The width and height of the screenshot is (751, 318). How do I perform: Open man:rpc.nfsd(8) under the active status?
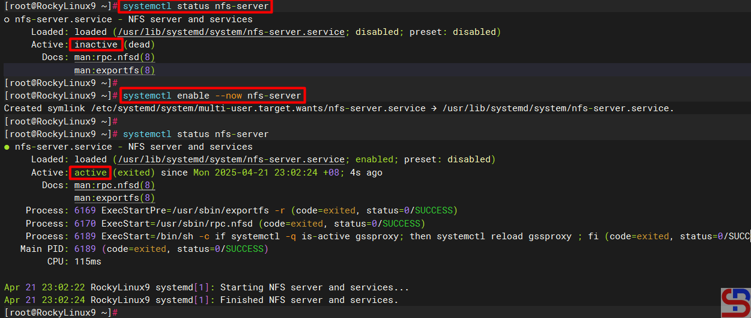tap(114, 185)
